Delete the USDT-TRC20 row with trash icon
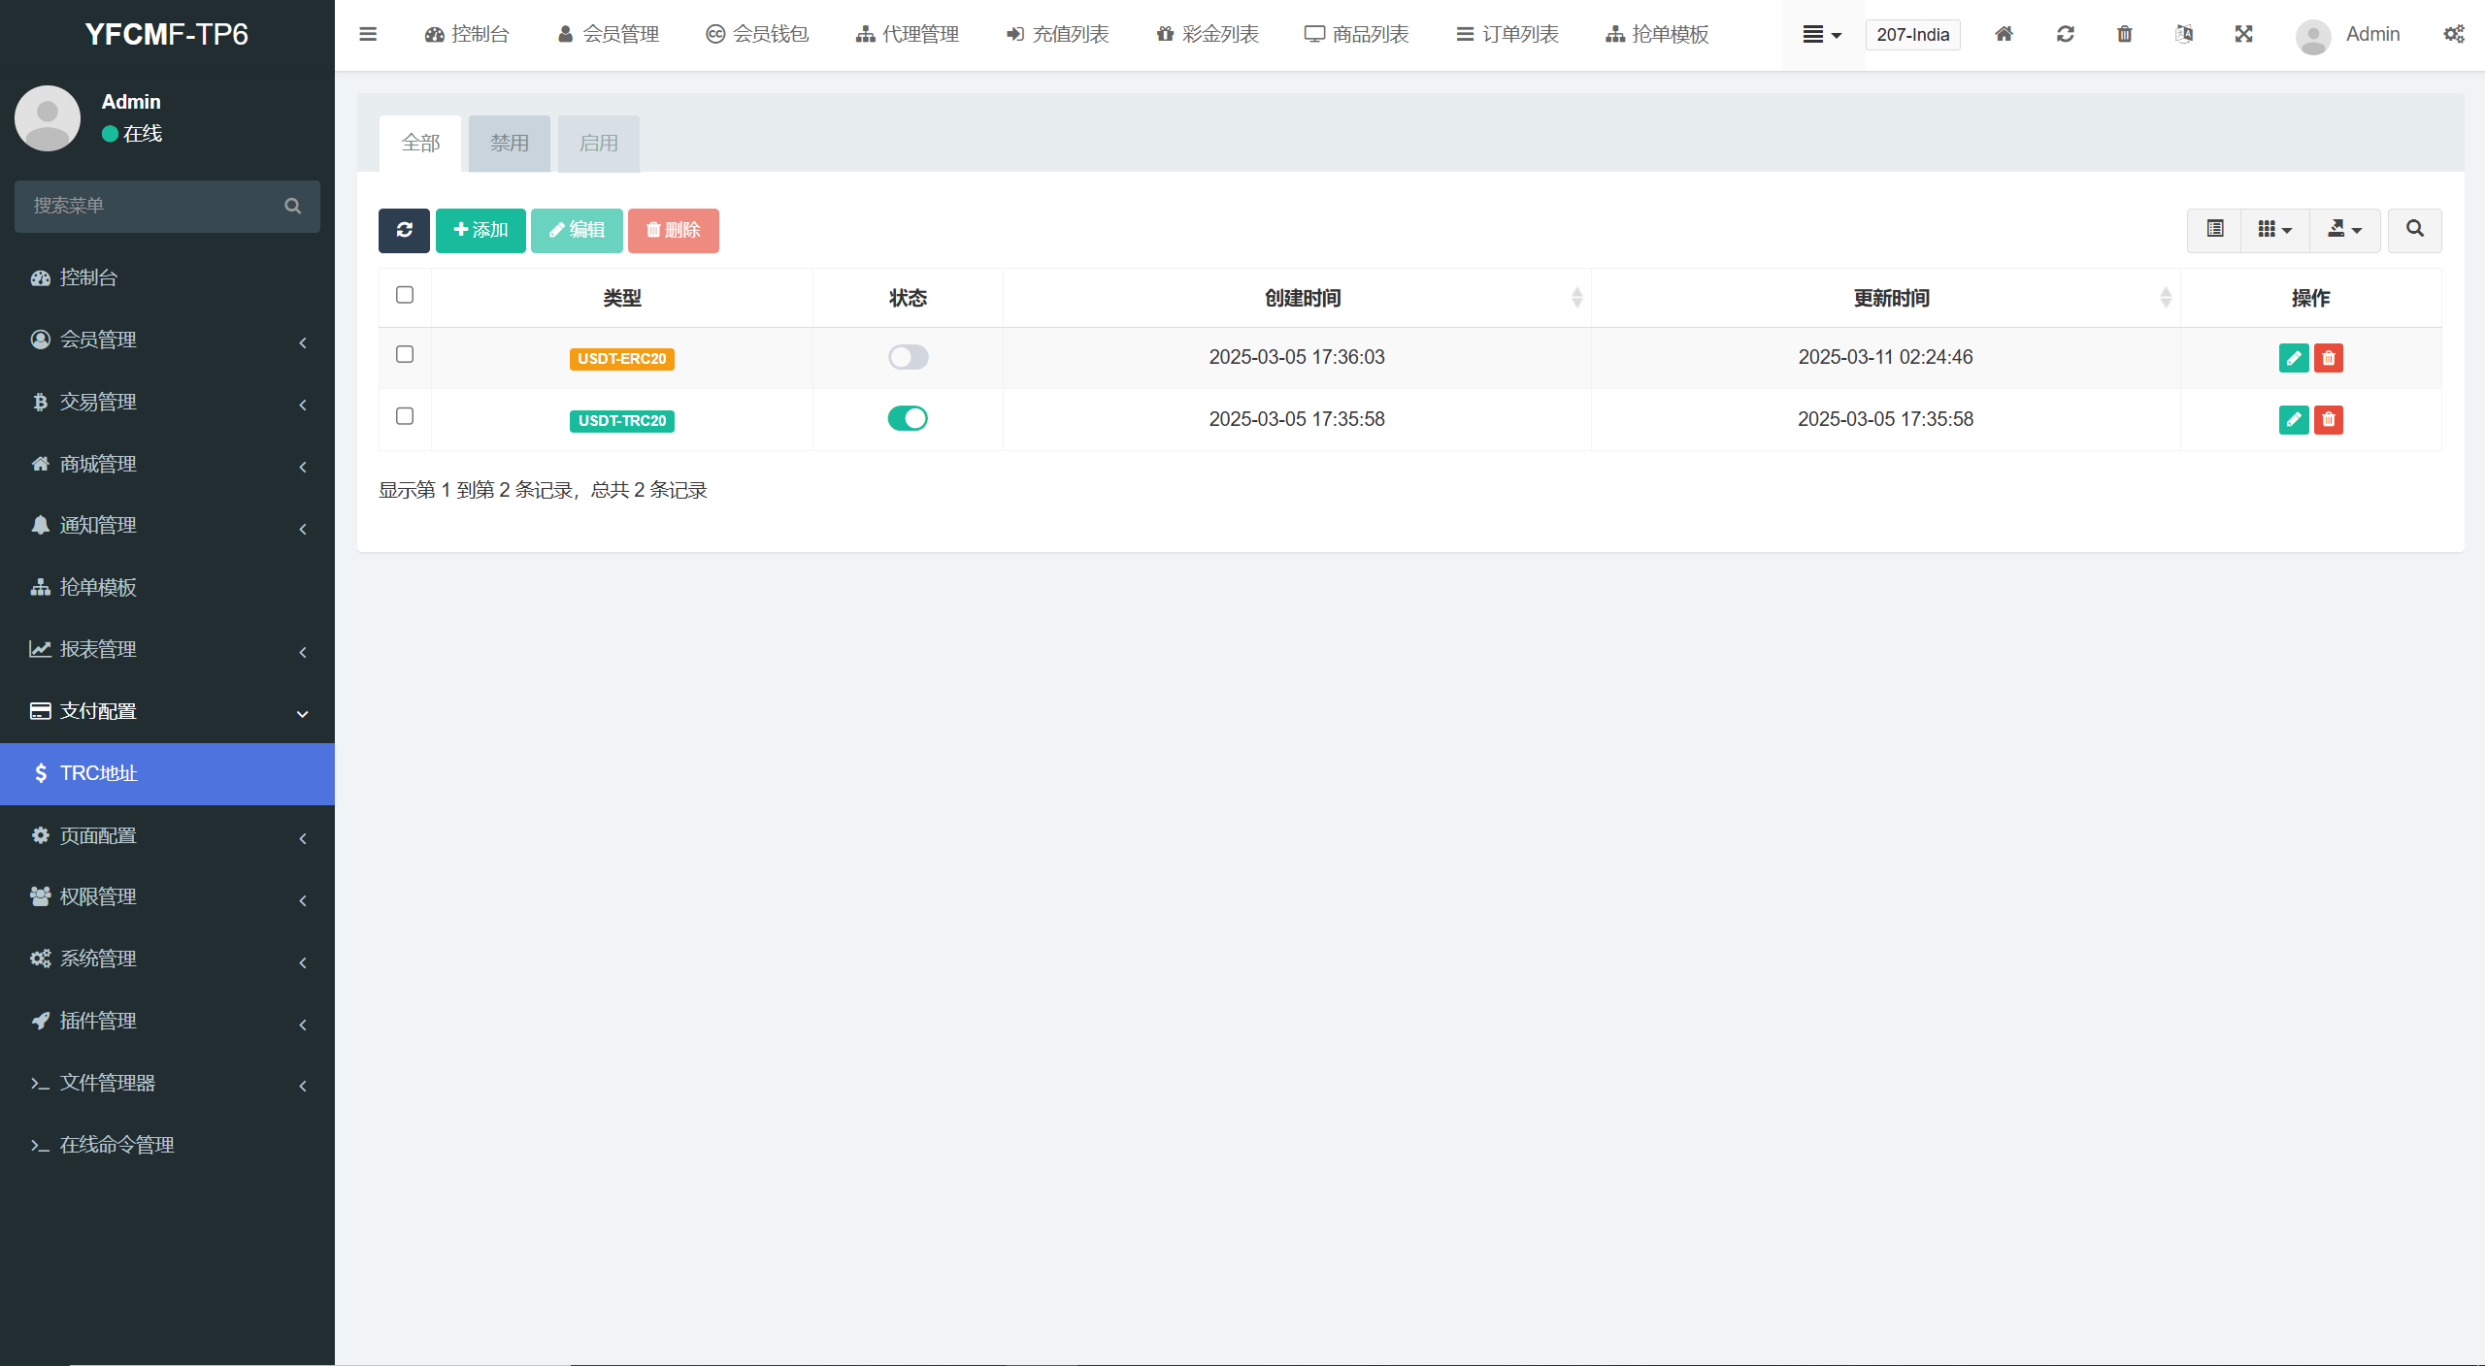 point(2328,420)
